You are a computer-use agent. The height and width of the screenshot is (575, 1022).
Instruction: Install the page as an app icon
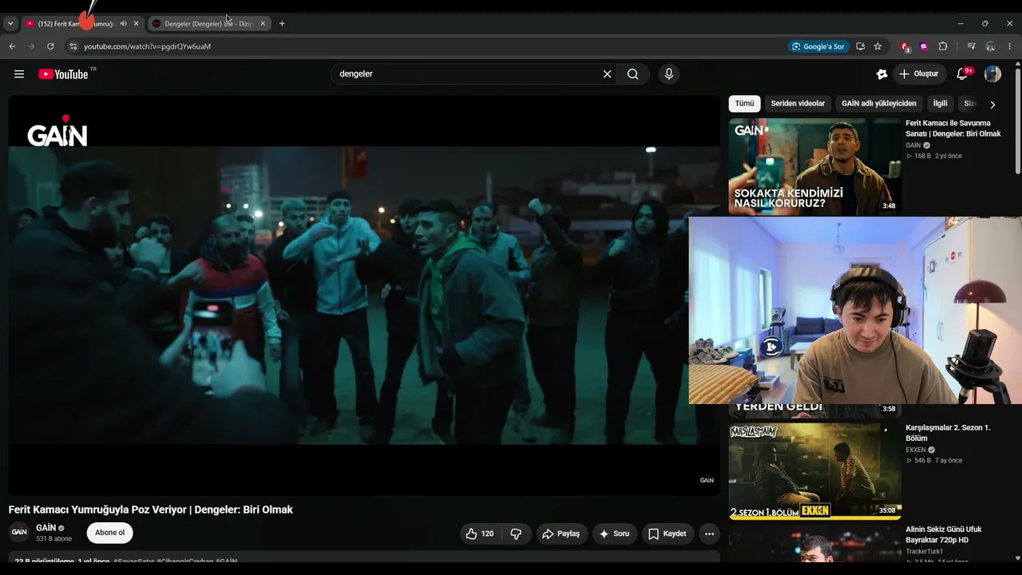pos(860,46)
